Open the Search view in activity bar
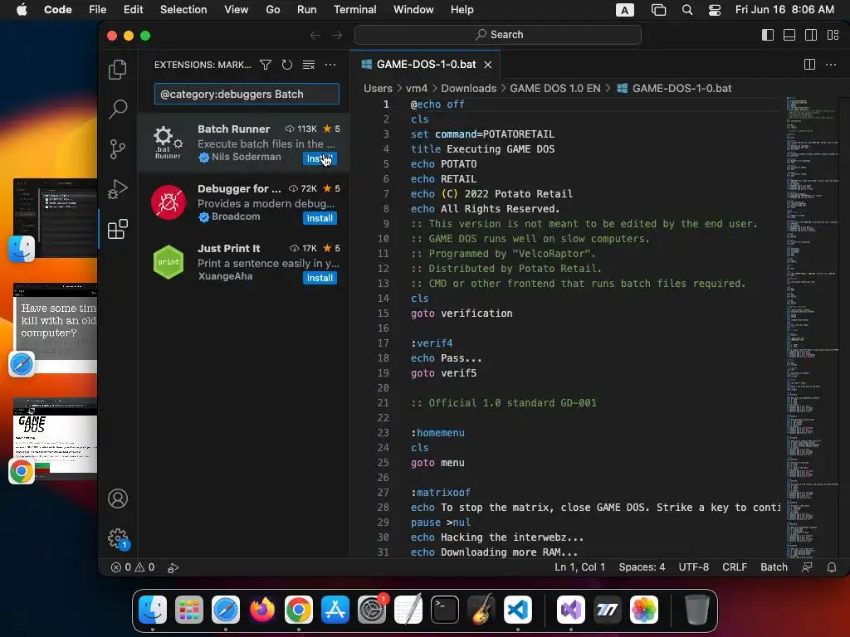The width and height of the screenshot is (850, 637). pos(118,109)
